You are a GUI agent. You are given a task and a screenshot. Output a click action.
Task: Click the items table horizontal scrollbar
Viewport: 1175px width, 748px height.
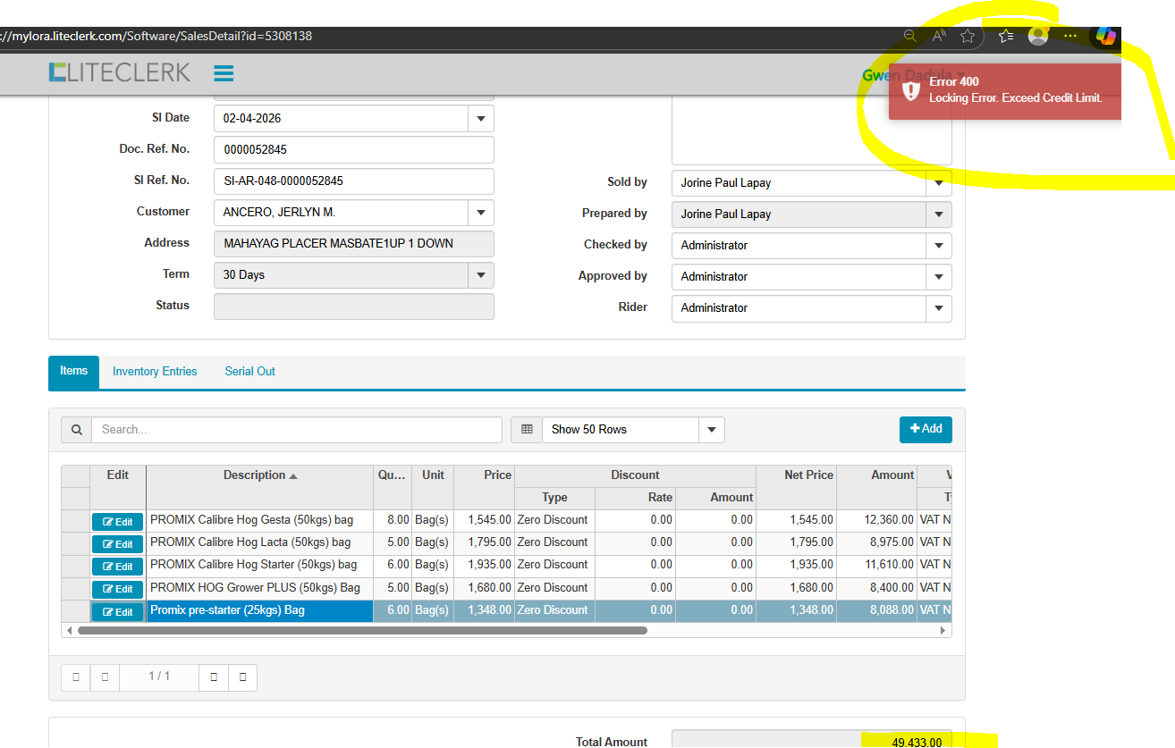(358, 630)
